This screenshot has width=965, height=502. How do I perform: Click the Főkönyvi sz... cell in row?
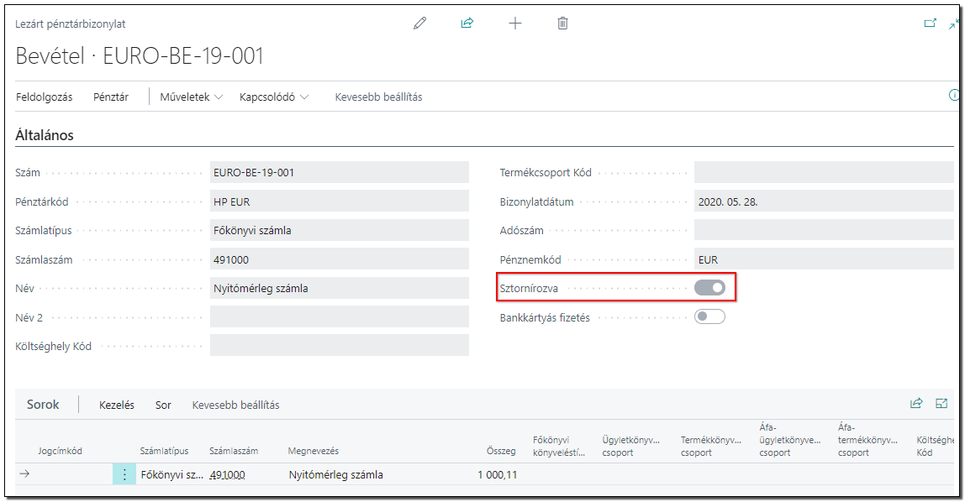pos(171,475)
